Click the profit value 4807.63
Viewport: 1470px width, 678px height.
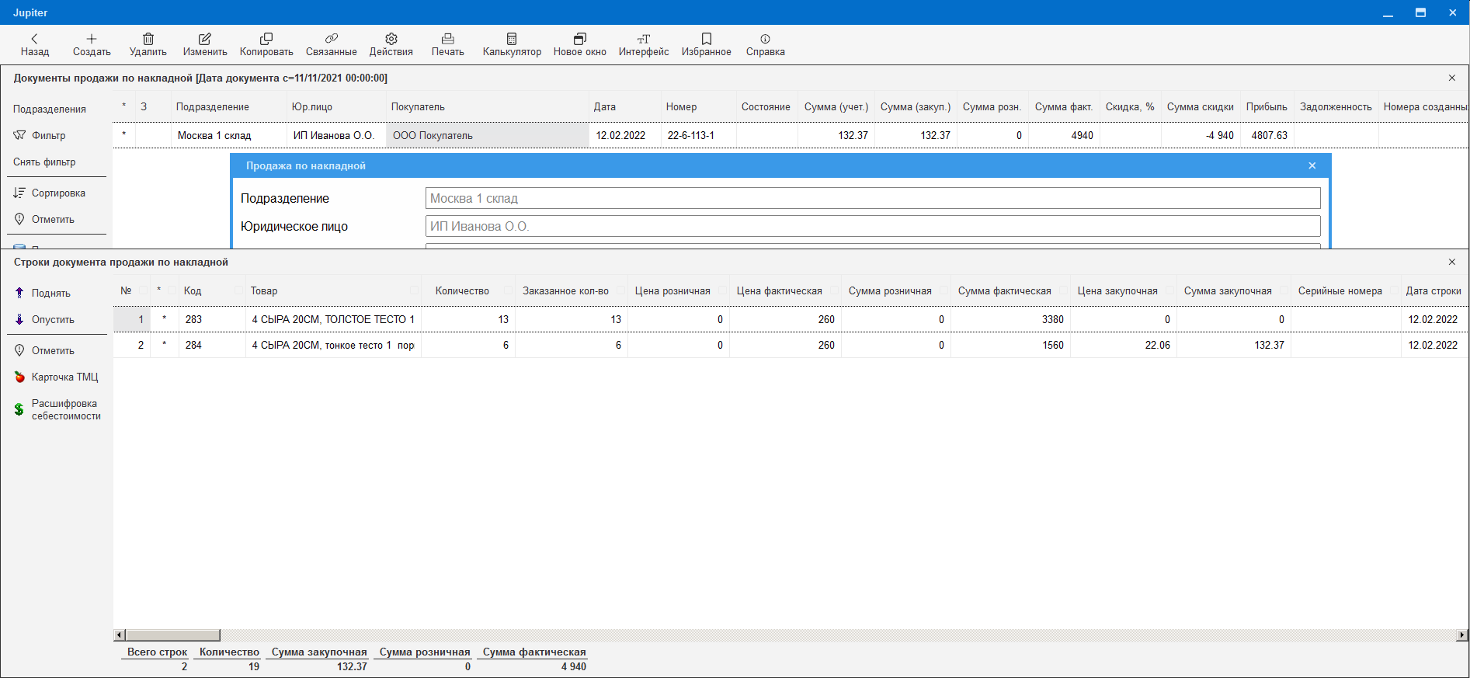tap(1269, 135)
